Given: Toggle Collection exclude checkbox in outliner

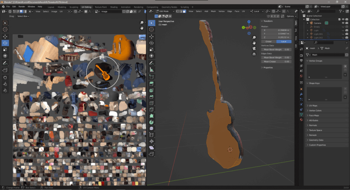Looking at the screenshot, I should click(340, 20).
